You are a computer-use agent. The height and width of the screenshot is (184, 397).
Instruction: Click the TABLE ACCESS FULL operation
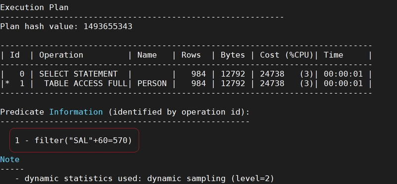[85, 83]
